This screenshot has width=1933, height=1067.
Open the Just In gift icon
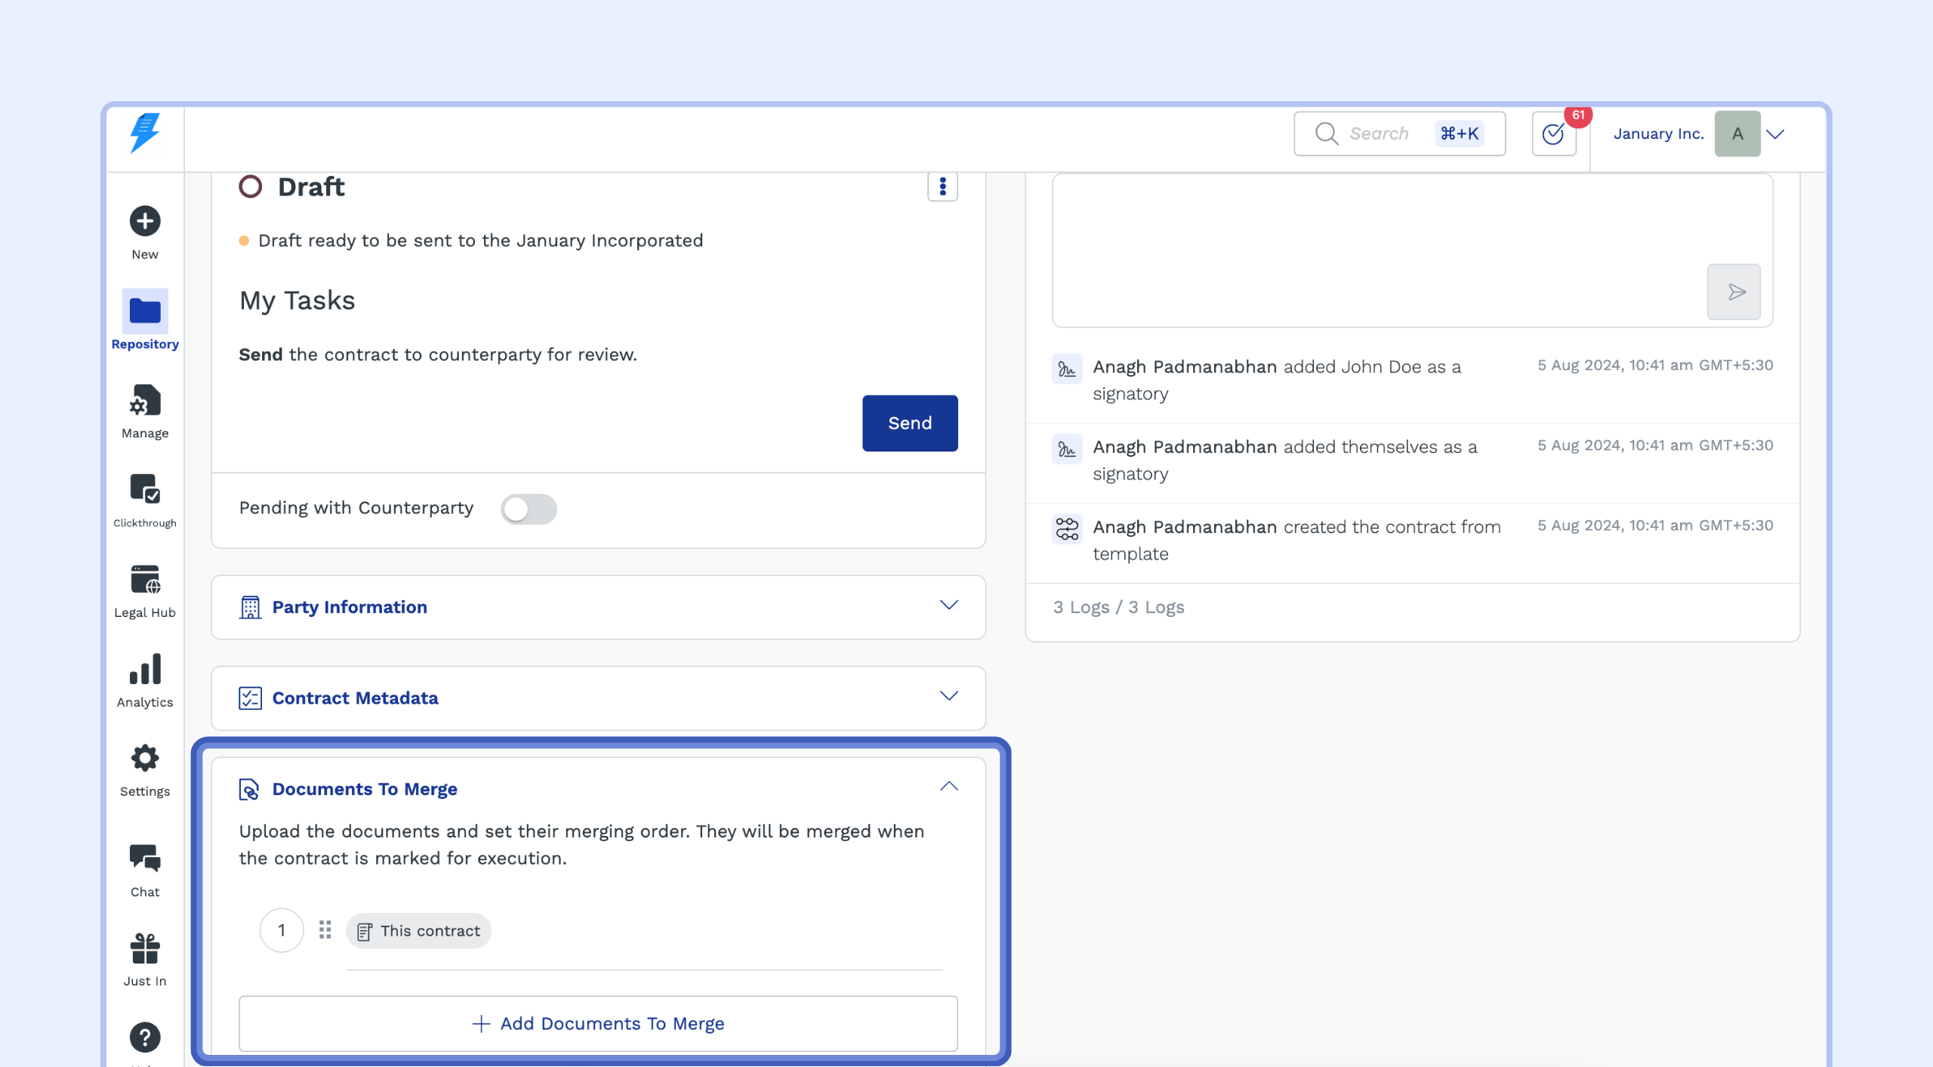pos(144,949)
